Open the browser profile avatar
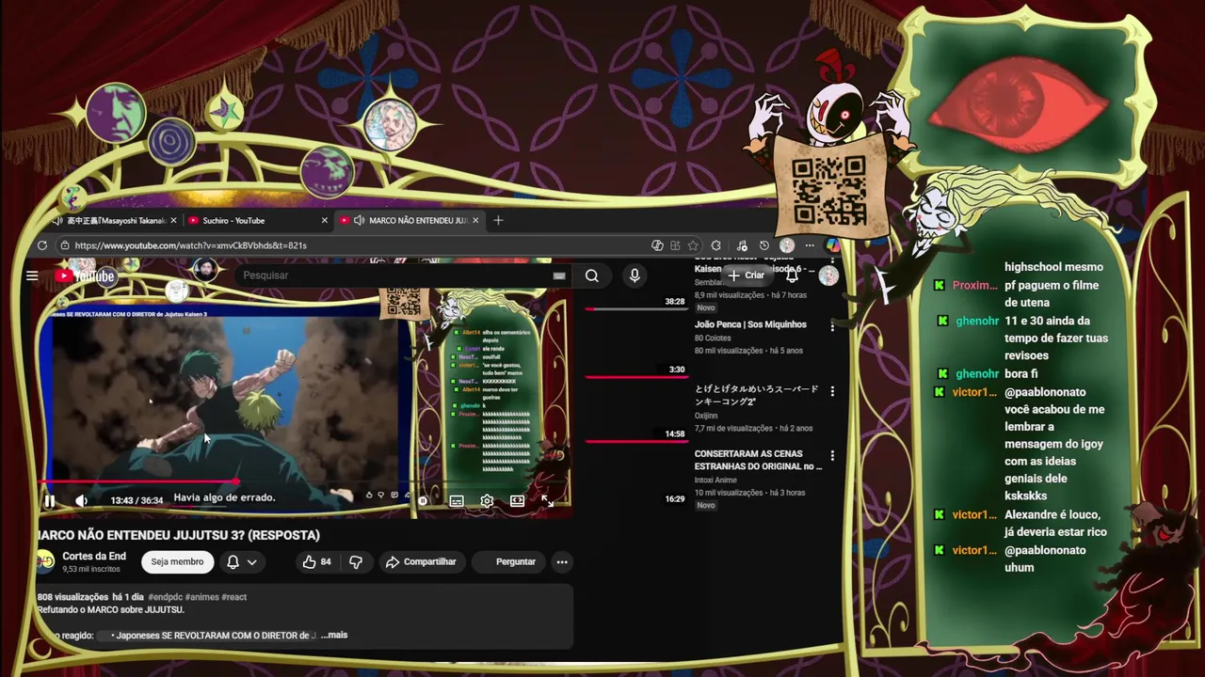This screenshot has height=677, width=1205. [x=787, y=245]
